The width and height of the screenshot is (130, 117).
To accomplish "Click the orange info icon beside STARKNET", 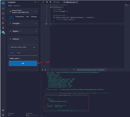I will pyautogui.click(x=35, y=2).
